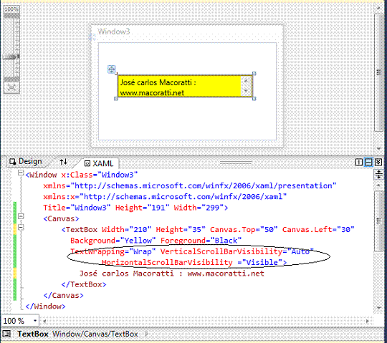Swap the Design and XAML panes
The image size is (387, 343).
click(64, 162)
